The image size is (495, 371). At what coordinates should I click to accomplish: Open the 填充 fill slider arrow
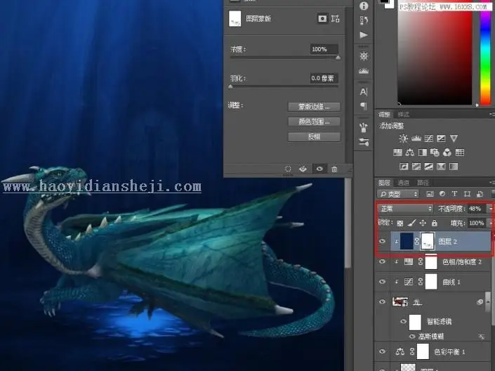[x=490, y=223]
